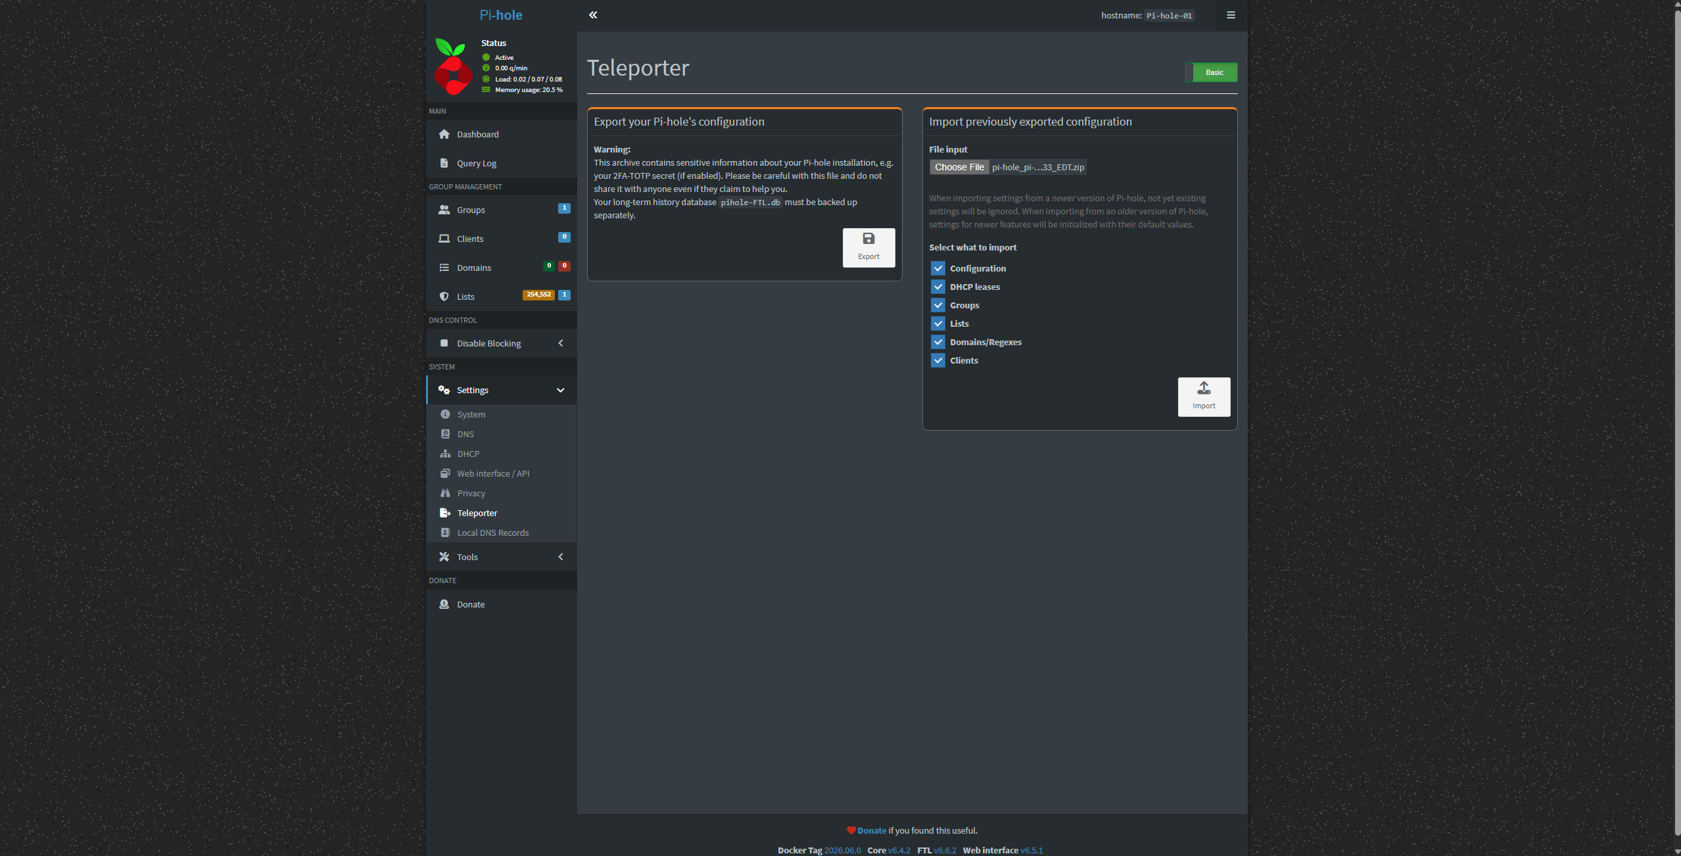The width and height of the screenshot is (1681, 856).
Task: Click the Lists 254,552 count badge
Action: [538, 295]
